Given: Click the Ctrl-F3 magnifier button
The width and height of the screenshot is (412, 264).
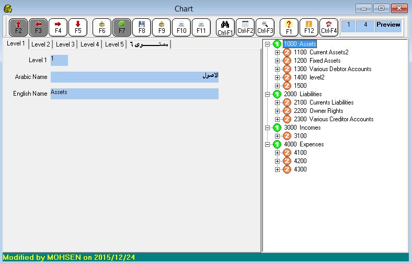Looking at the screenshot, I should 265,27.
